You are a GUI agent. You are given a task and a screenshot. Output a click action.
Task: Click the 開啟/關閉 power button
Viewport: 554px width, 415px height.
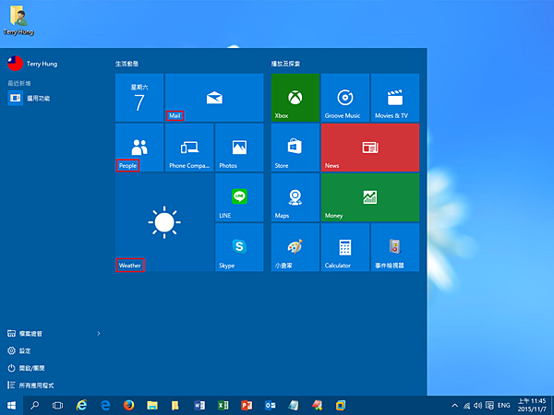(30, 367)
